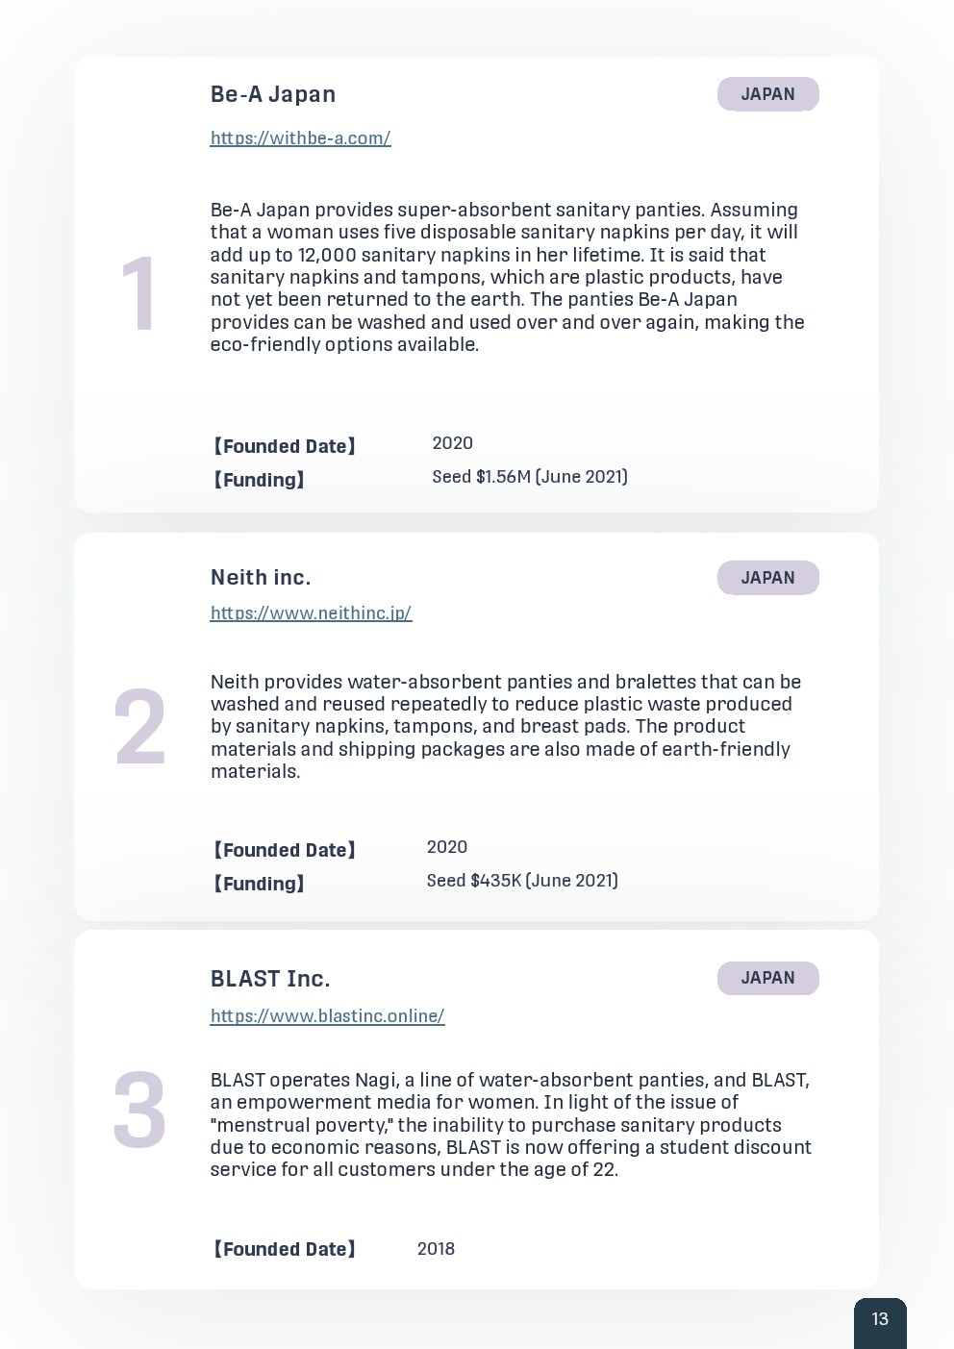Click the Neith inc. company heading
This screenshot has height=1349, width=954.
click(x=261, y=578)
